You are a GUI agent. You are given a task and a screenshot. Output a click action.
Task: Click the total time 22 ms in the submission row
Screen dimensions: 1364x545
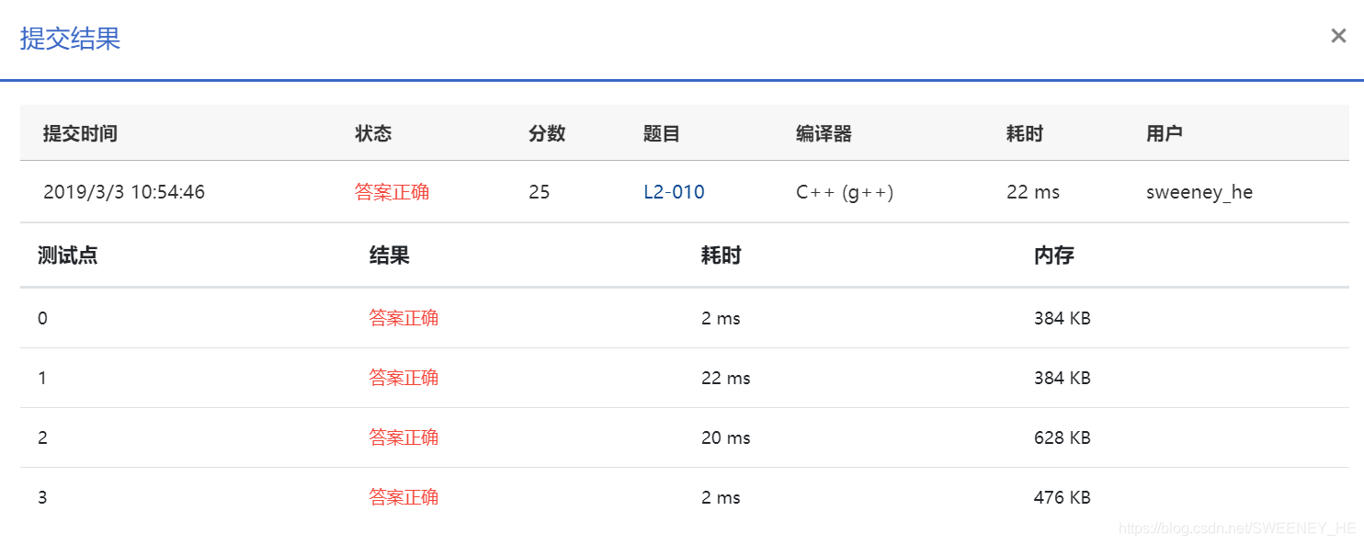(1033, 192)
